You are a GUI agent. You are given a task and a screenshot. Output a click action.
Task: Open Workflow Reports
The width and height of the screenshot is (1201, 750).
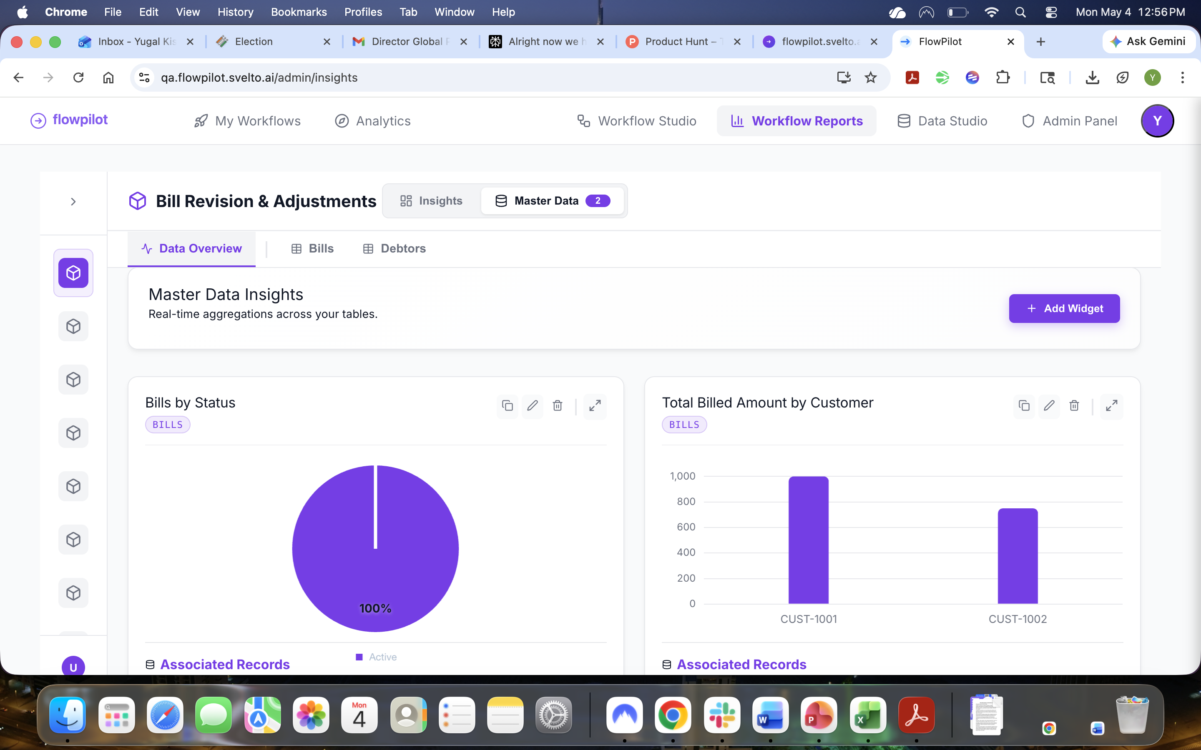click(796, 121)
